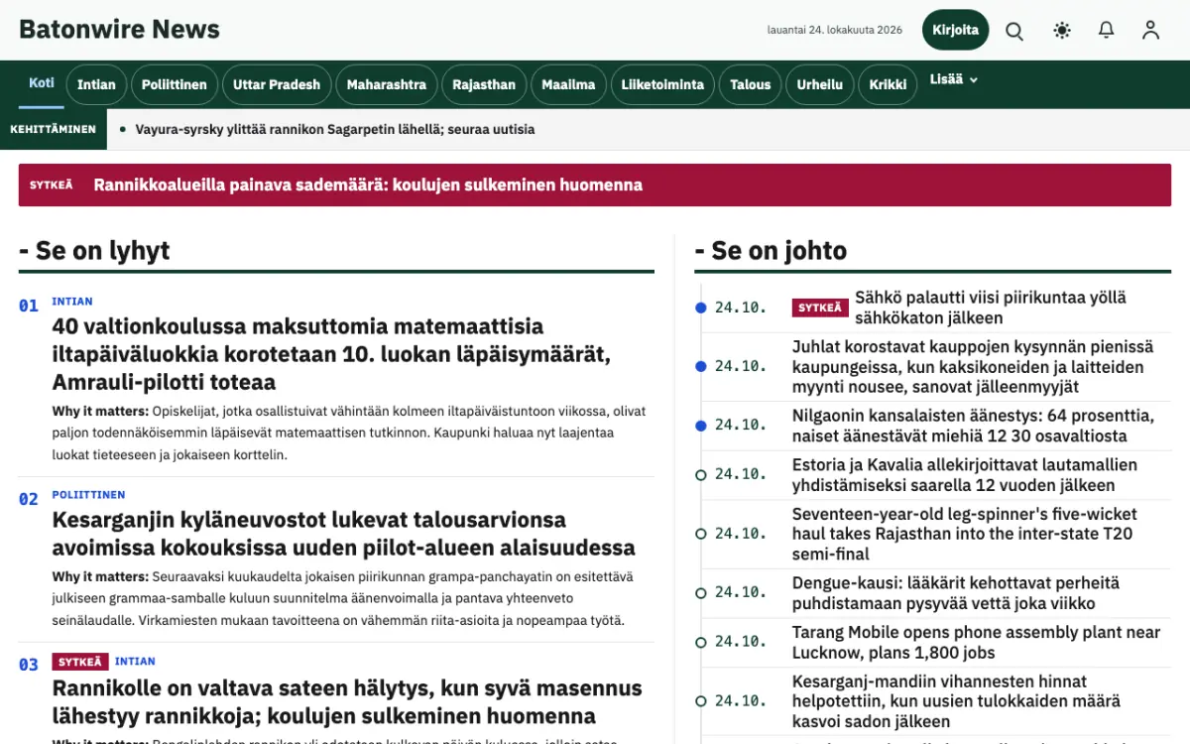Click the story number 02

[x=29, y=500]
